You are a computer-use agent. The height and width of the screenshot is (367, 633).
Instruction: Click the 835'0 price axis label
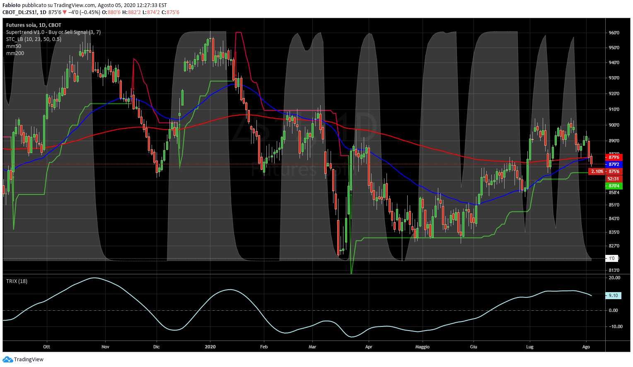tap(614, 233)
